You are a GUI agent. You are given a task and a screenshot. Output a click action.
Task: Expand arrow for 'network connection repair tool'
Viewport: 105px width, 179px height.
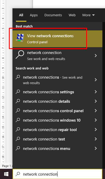[96, 129]
